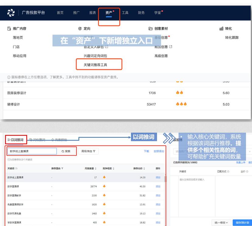Click the 全部添加 link

[x=159, y=151]
